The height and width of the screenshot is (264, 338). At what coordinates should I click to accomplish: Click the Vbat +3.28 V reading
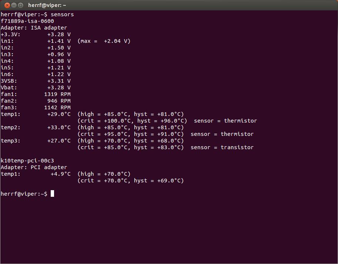click(59, 88)
